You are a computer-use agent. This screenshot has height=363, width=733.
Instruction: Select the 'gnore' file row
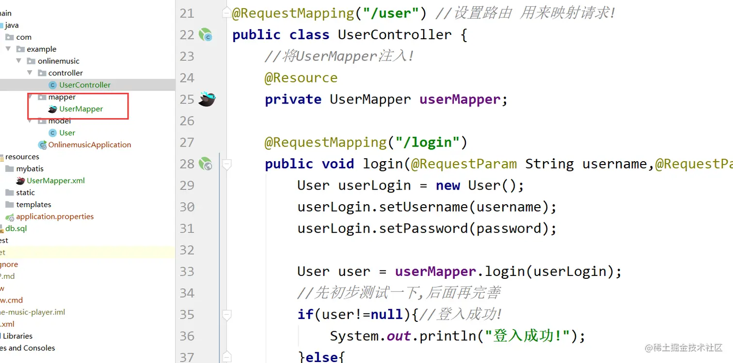pos(87,264)
